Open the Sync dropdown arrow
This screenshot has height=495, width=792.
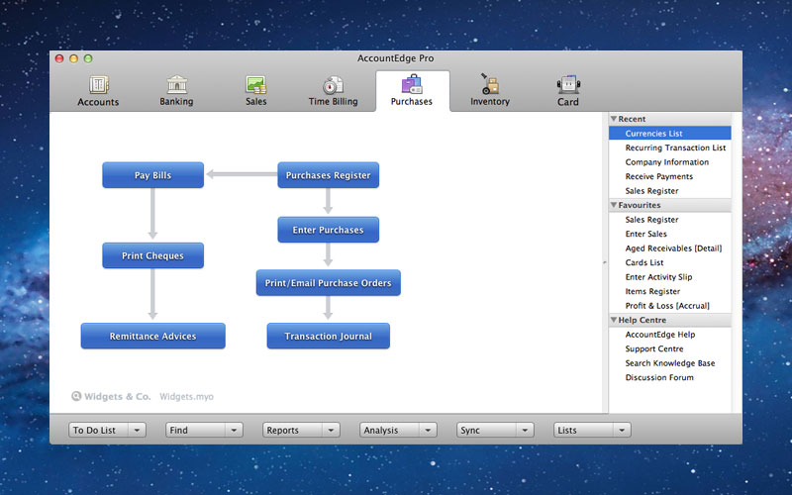pyautogui.click(x=525, y=431)
